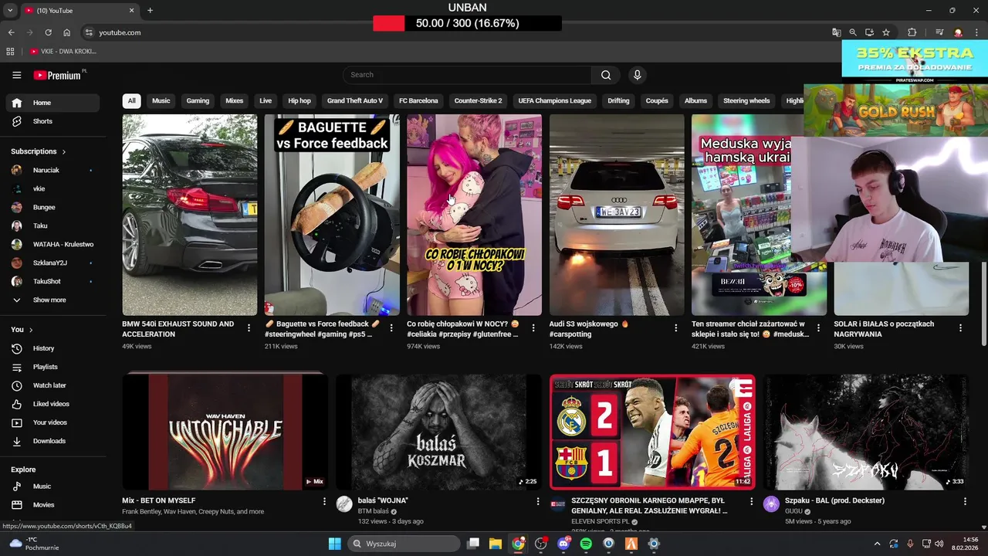Click the Windows Start button

[x=334, y=544]
